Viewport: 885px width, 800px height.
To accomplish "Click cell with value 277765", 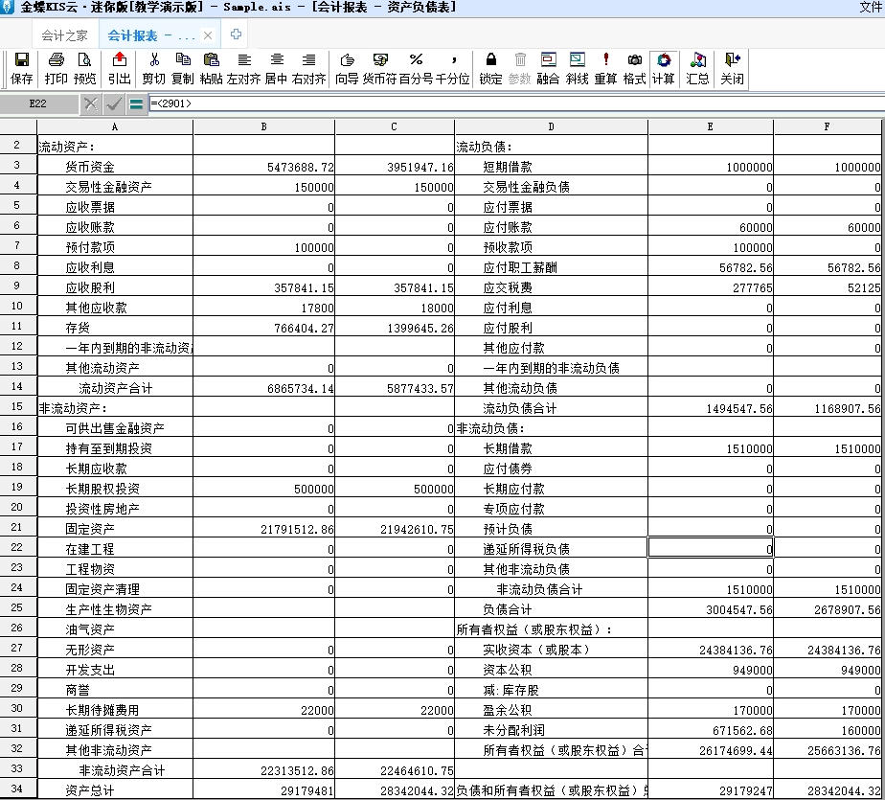I will click(x=711, y=287).
